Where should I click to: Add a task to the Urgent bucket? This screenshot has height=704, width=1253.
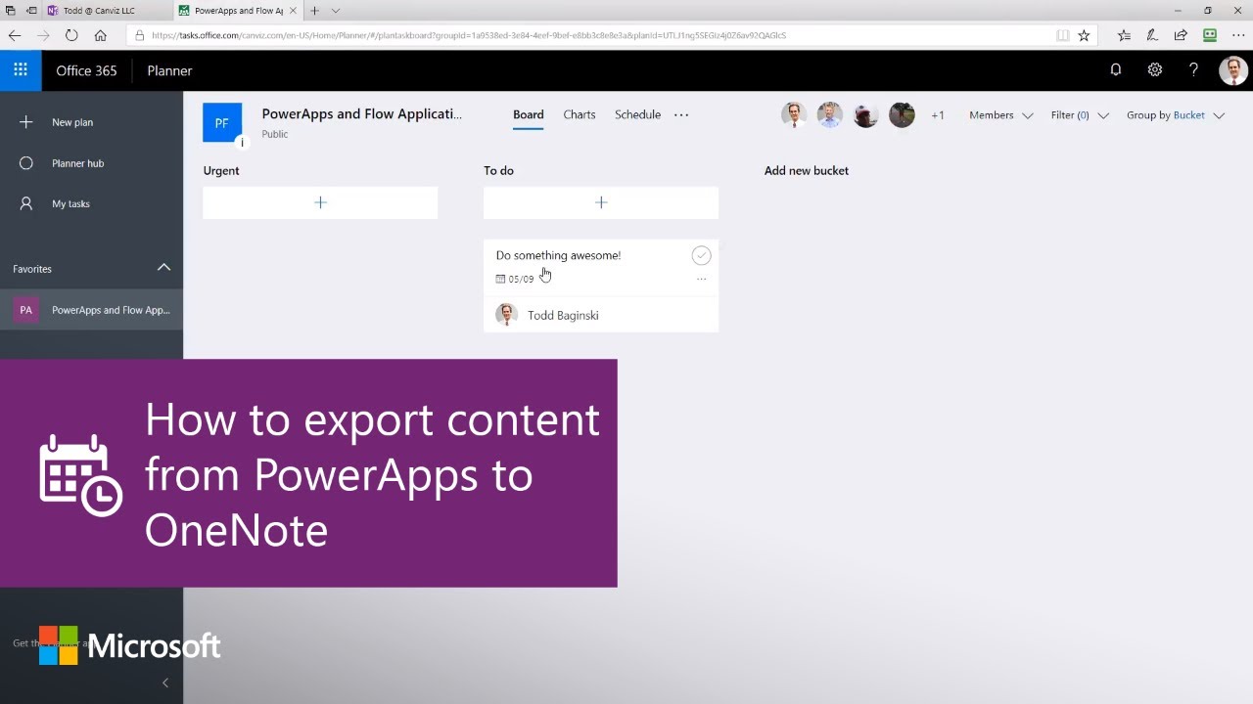[x=320, y=202]
